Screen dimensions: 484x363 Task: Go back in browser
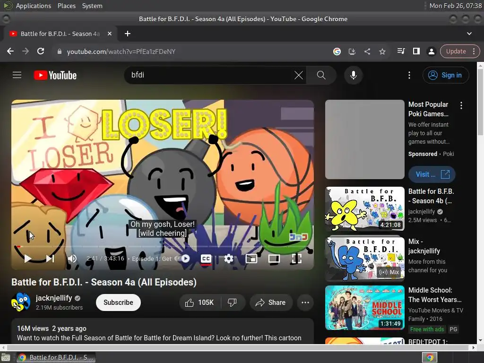tap(10, 51)
